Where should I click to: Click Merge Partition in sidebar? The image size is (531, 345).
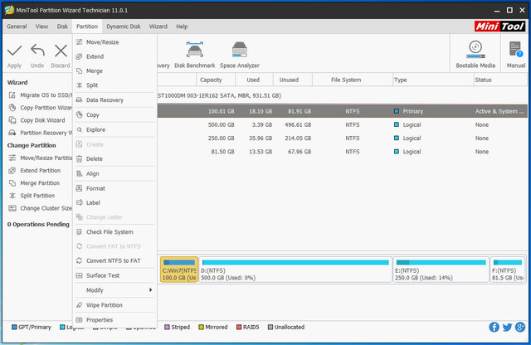pyautogui.click(x=34, y=182)
